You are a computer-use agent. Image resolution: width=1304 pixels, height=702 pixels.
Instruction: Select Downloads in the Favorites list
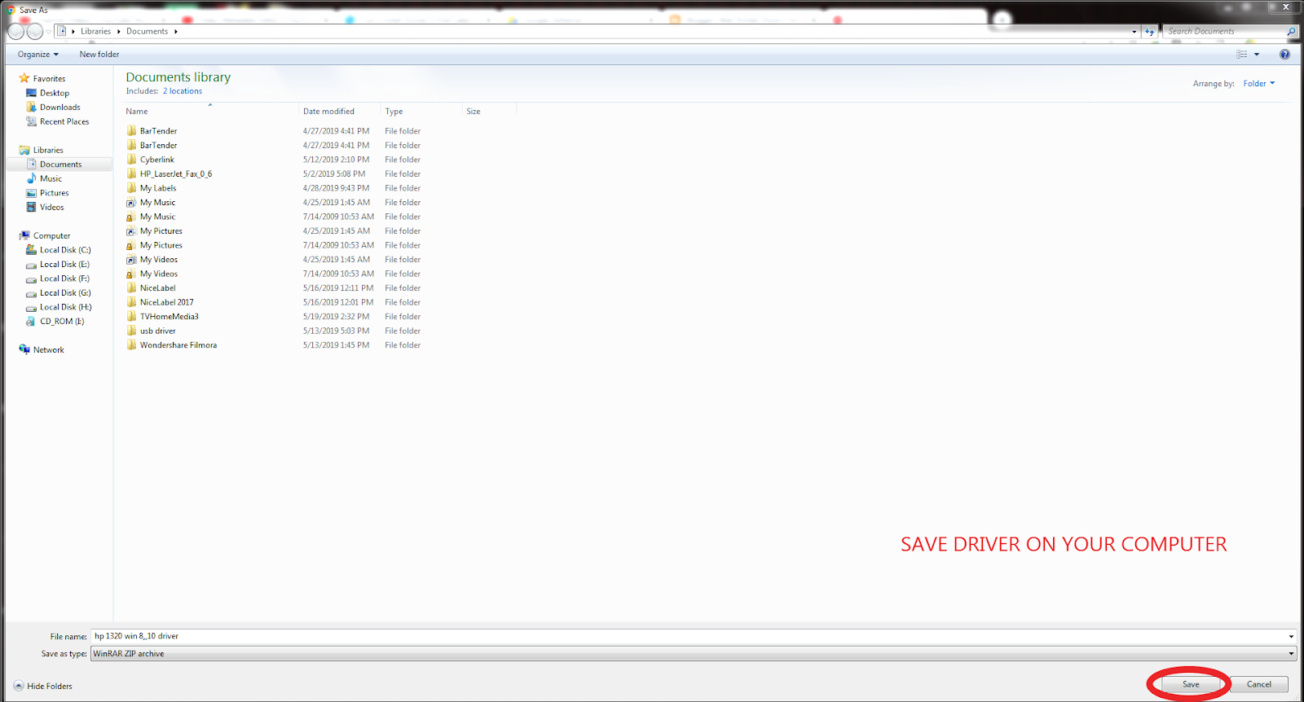click(60, 107)
